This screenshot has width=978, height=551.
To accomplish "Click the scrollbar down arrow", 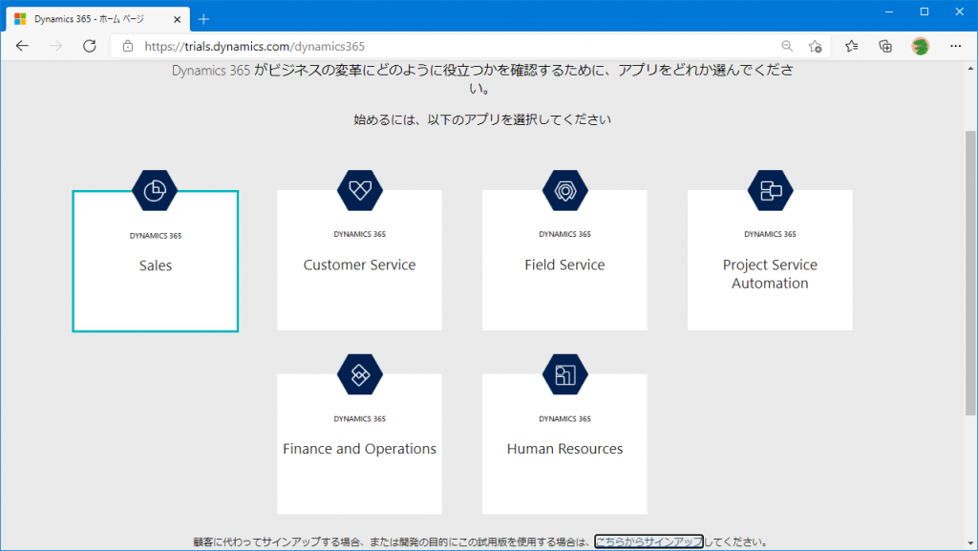I will tap(970, 543).
